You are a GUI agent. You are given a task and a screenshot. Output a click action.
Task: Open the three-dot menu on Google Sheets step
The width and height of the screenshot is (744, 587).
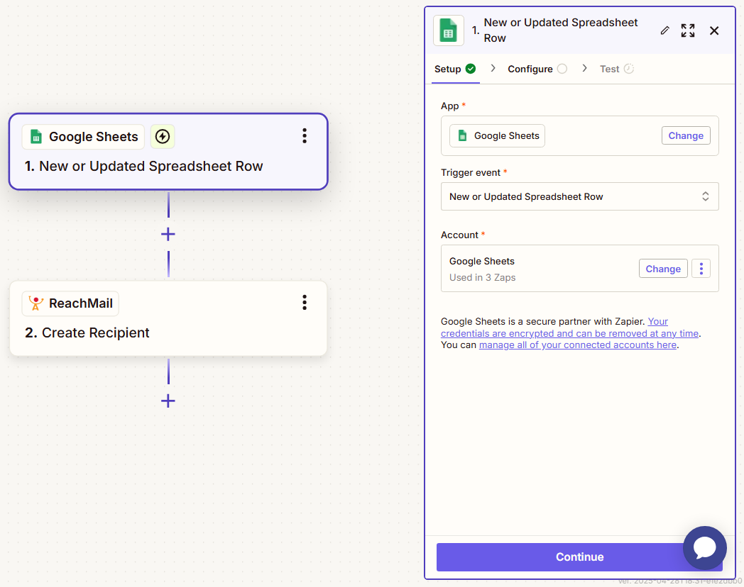tap(305, 136)
